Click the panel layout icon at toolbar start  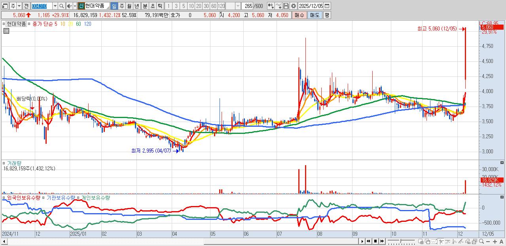point(5,6)
